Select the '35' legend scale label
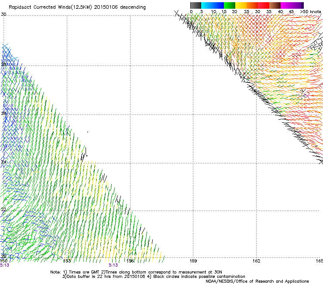The width and height of the screenshot is (323, 284). (x=269, y=12)
